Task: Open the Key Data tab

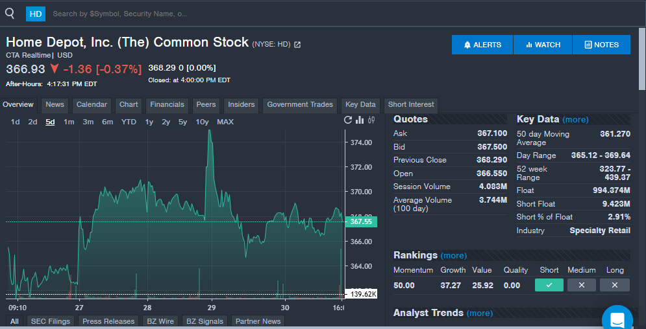Action: tap(360, 105)
